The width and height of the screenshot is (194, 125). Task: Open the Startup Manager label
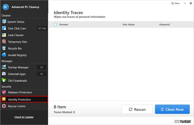coord(18,67)
